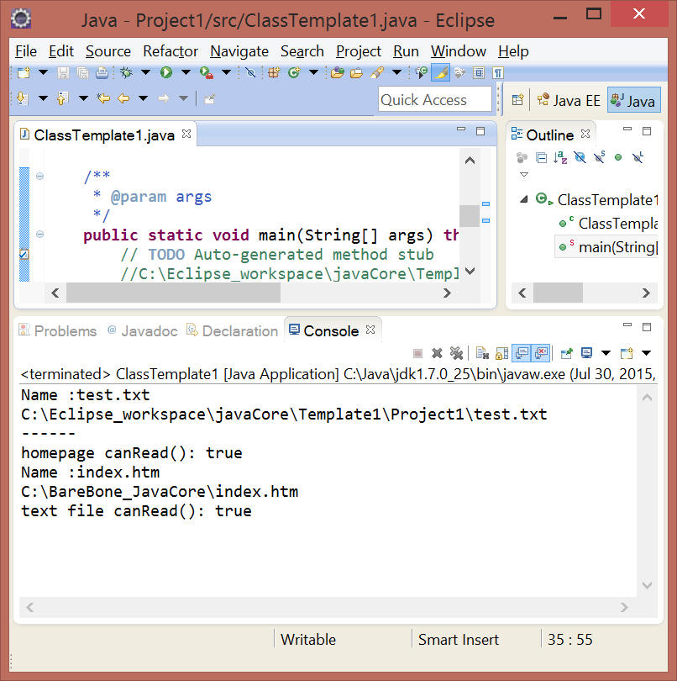Screen dimensions: 677x681
Task: Click the Open Type icon
Action: pyautogui.click(x=337, y=72)
